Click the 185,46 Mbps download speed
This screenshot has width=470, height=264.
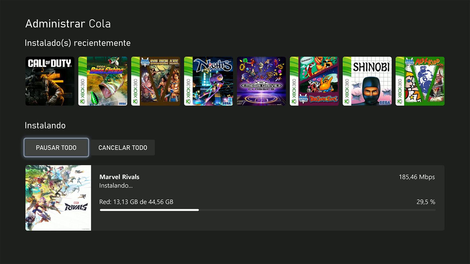(x=417, y=177)
